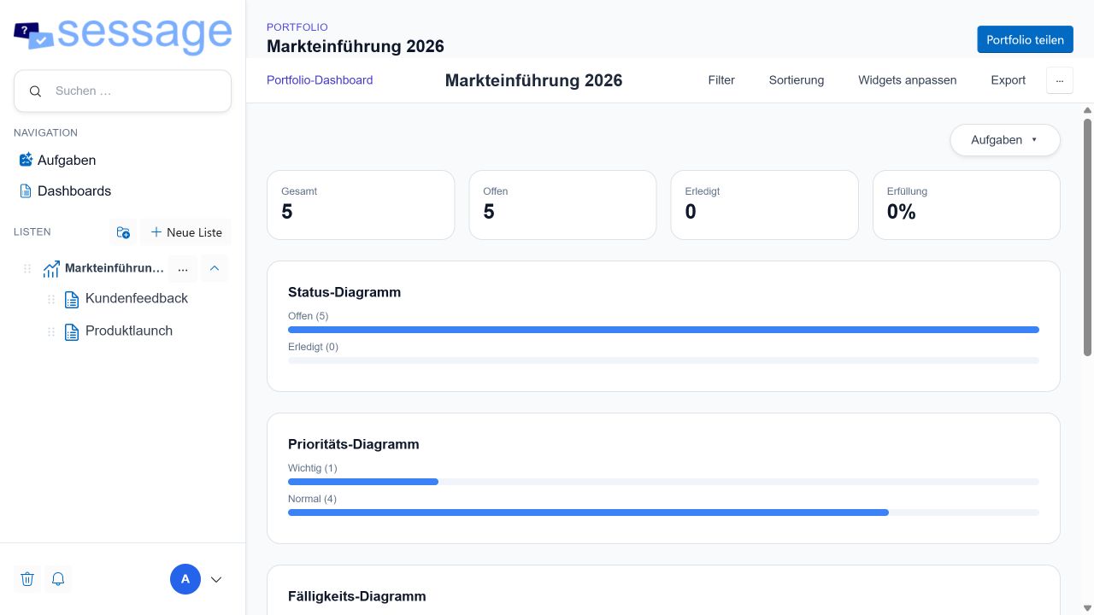Click the Normal (4) priority bar
This screenshot has height=615, width=1094.
(663, 512)
